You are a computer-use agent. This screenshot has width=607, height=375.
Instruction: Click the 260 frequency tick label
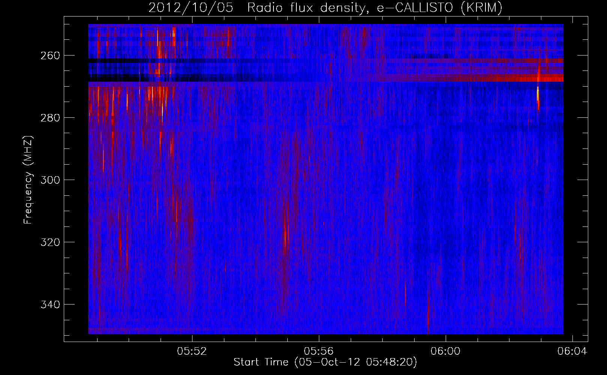point(50,55)
